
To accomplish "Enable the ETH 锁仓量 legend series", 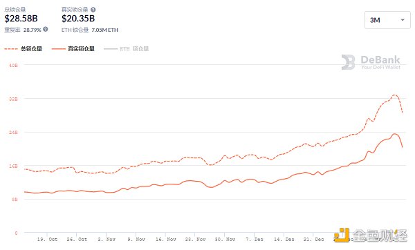I will pos(127,49).
